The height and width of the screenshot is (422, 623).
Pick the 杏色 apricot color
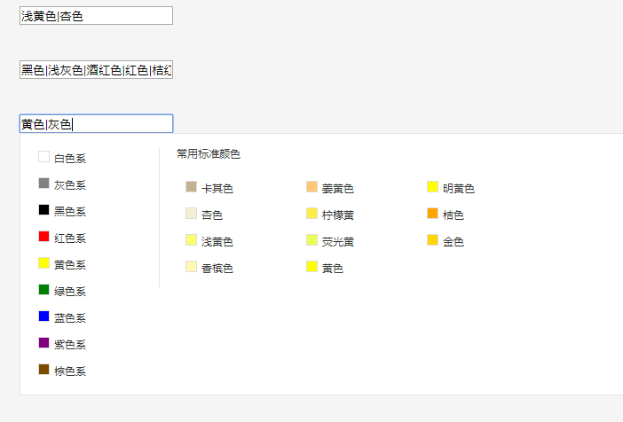pos(204,215)
